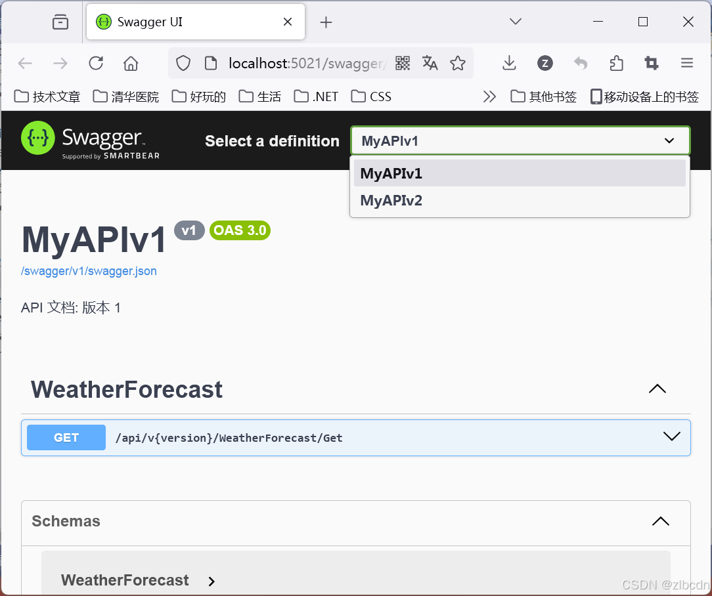This screenshot has width=712, height=596.
Task: Generate QR code for this page
Action: pyautogui.click(x=403, y=63)
